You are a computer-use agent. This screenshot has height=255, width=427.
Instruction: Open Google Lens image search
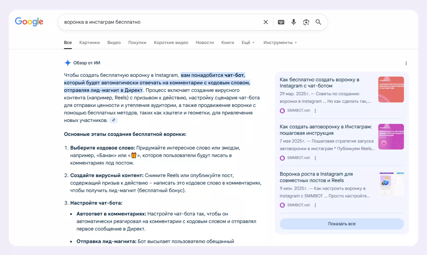point(306,22)
